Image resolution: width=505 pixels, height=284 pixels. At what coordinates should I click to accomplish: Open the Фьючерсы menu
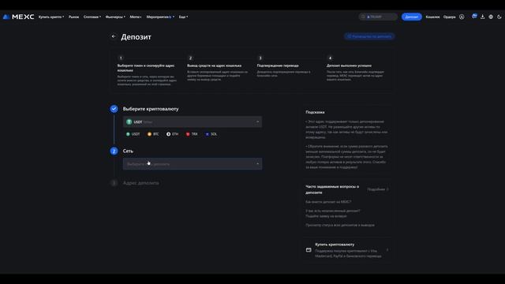tap(115, 17)
